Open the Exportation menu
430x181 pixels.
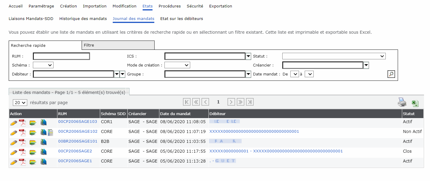tap(220, 6)
